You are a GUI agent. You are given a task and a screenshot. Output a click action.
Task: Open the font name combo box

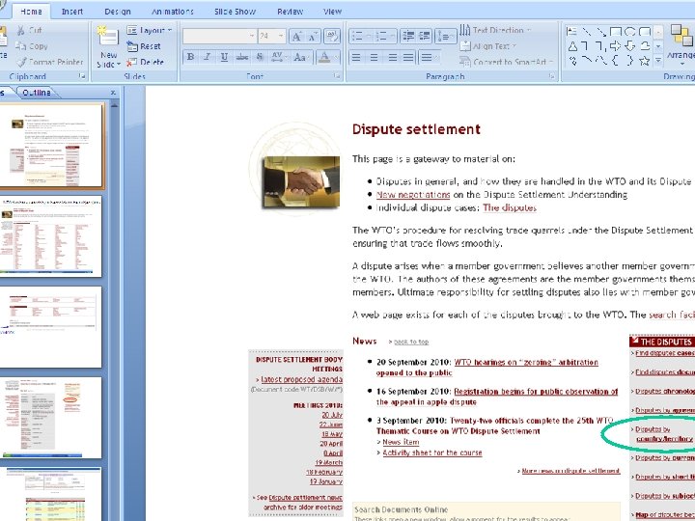click(x=219, y=36)
